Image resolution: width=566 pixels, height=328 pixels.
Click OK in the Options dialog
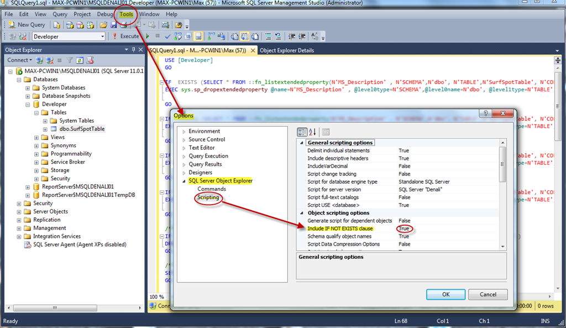click(446, 294)
